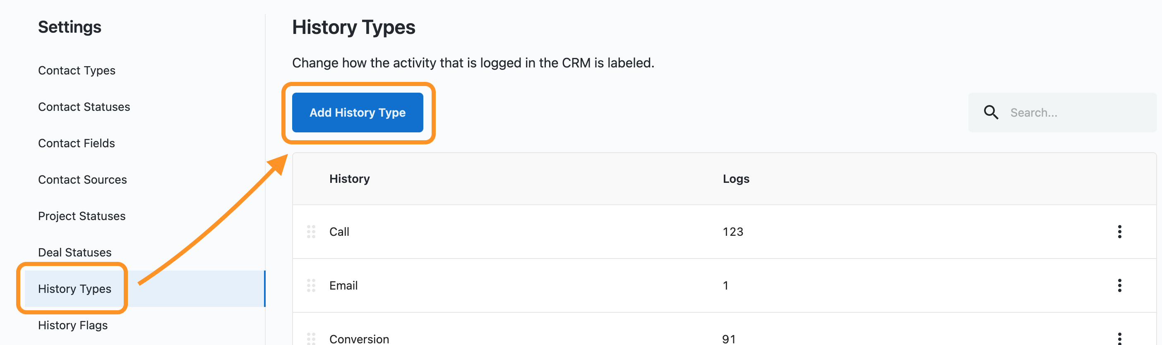Open the three-dot menu for Call

coord(1119,232)
